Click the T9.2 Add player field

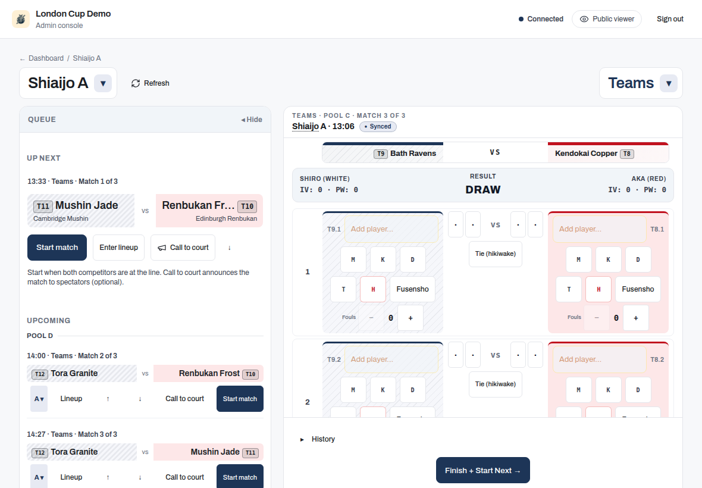[391, 359]
